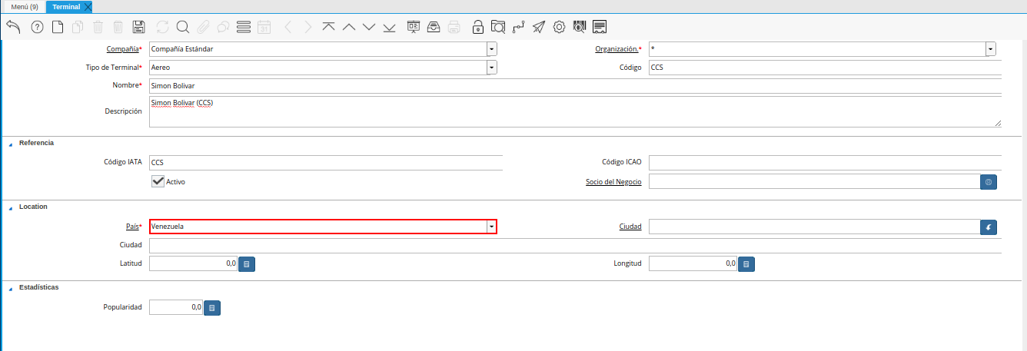Go to previous parent record arrow
The image size is (1027, 351).
pos(288,27)
